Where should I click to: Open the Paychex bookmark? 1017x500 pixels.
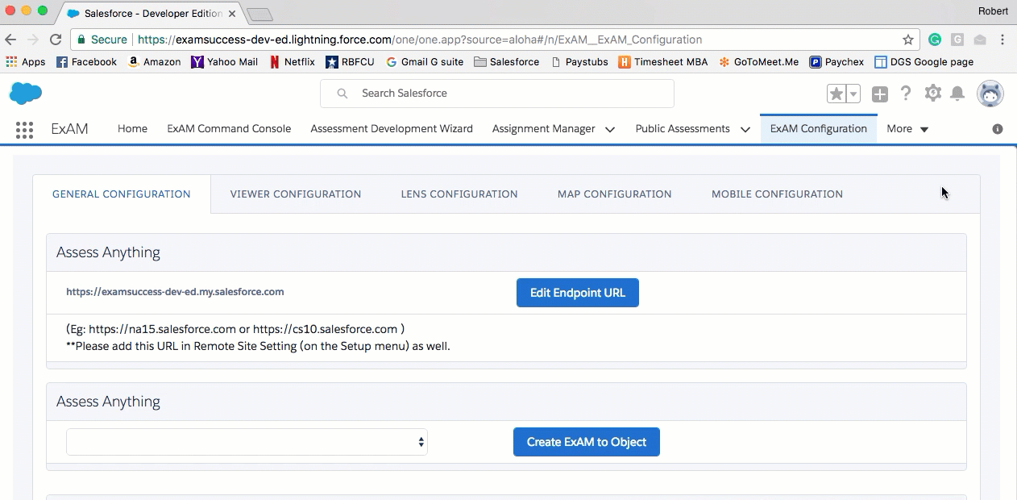(x=836, y=62)
